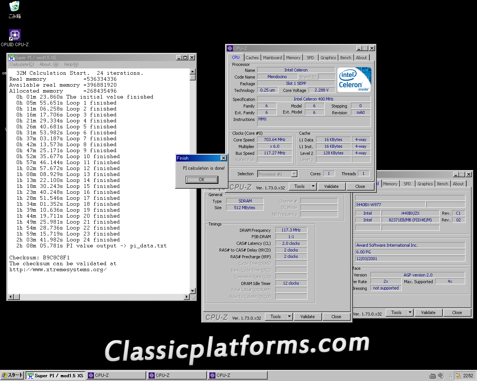Open the Help menu in Super PI
Screen dimensions: 477x381
click(71, 64)
